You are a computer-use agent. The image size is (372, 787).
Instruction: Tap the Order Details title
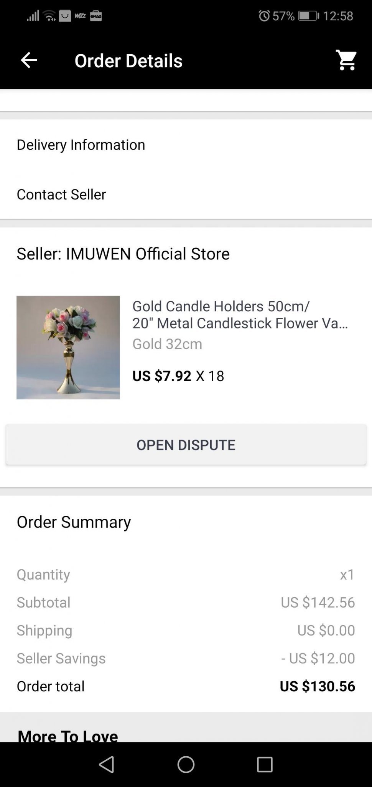click(128, 61)
